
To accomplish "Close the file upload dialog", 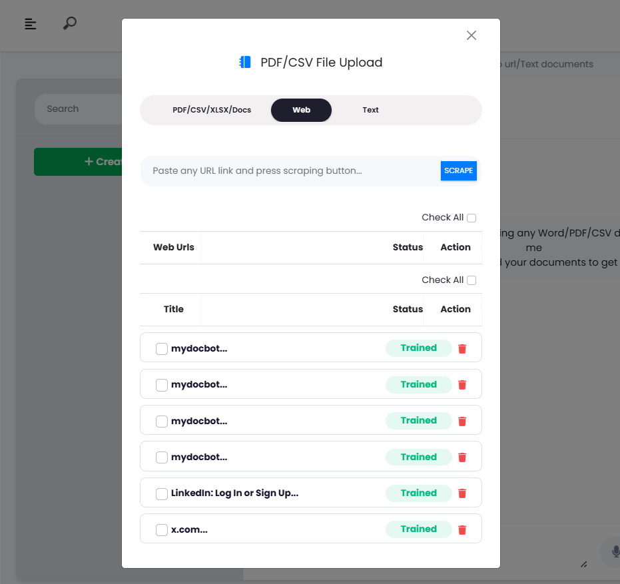I will point(471,35).
